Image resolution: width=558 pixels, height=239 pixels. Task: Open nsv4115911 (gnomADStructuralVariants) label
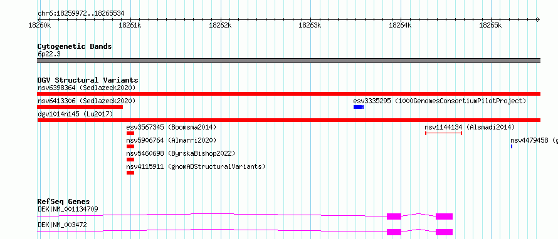[x=196, y=166]
